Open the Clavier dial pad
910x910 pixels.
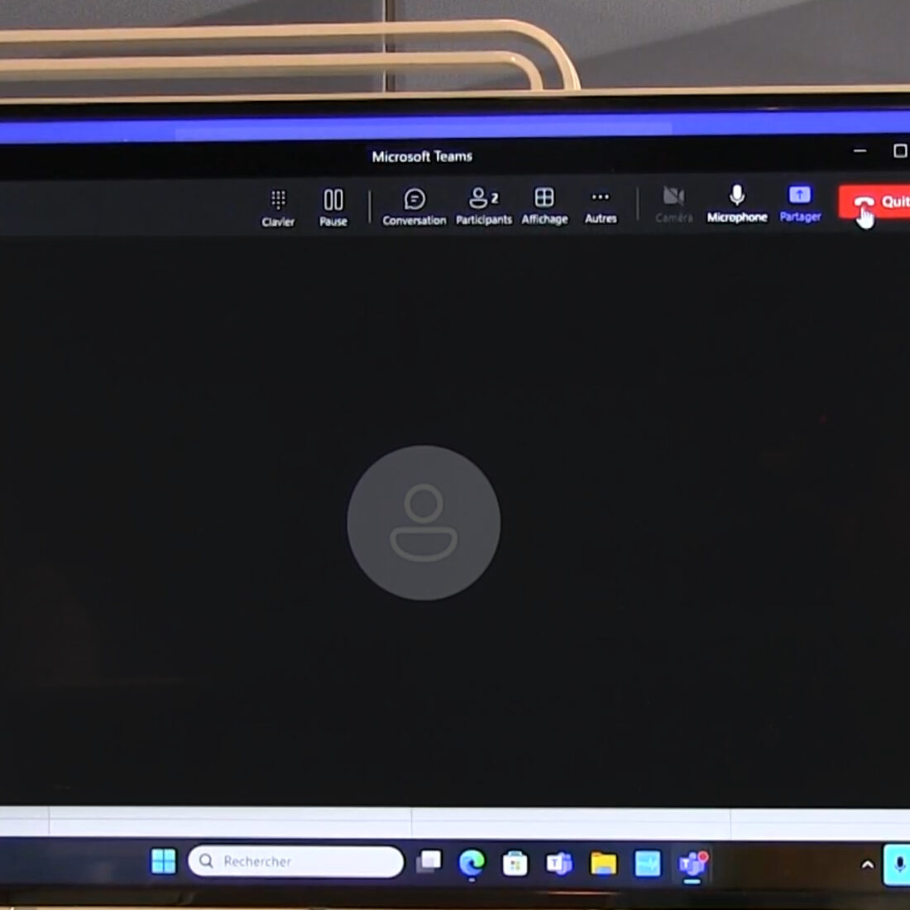tap(278, 208)
